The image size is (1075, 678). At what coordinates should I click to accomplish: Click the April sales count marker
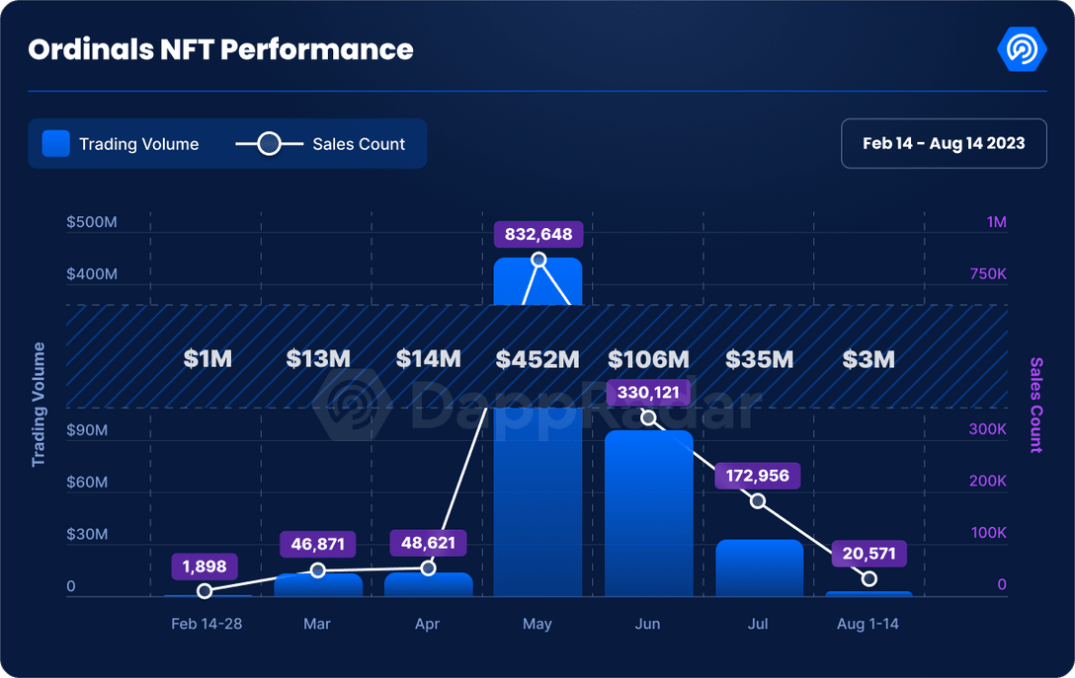pos(428,568)
